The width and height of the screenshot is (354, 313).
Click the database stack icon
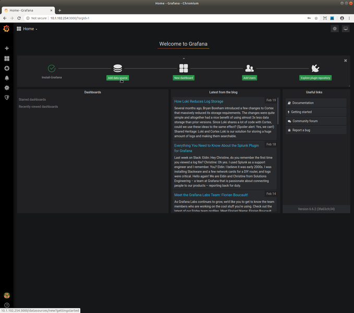(118, 68)
